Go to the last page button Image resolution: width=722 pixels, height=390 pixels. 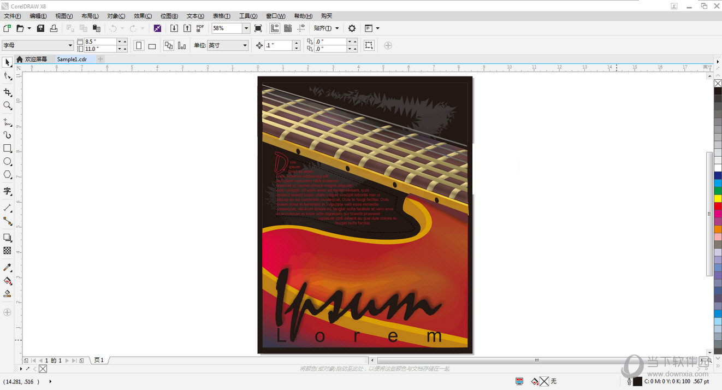click(74, 361)
